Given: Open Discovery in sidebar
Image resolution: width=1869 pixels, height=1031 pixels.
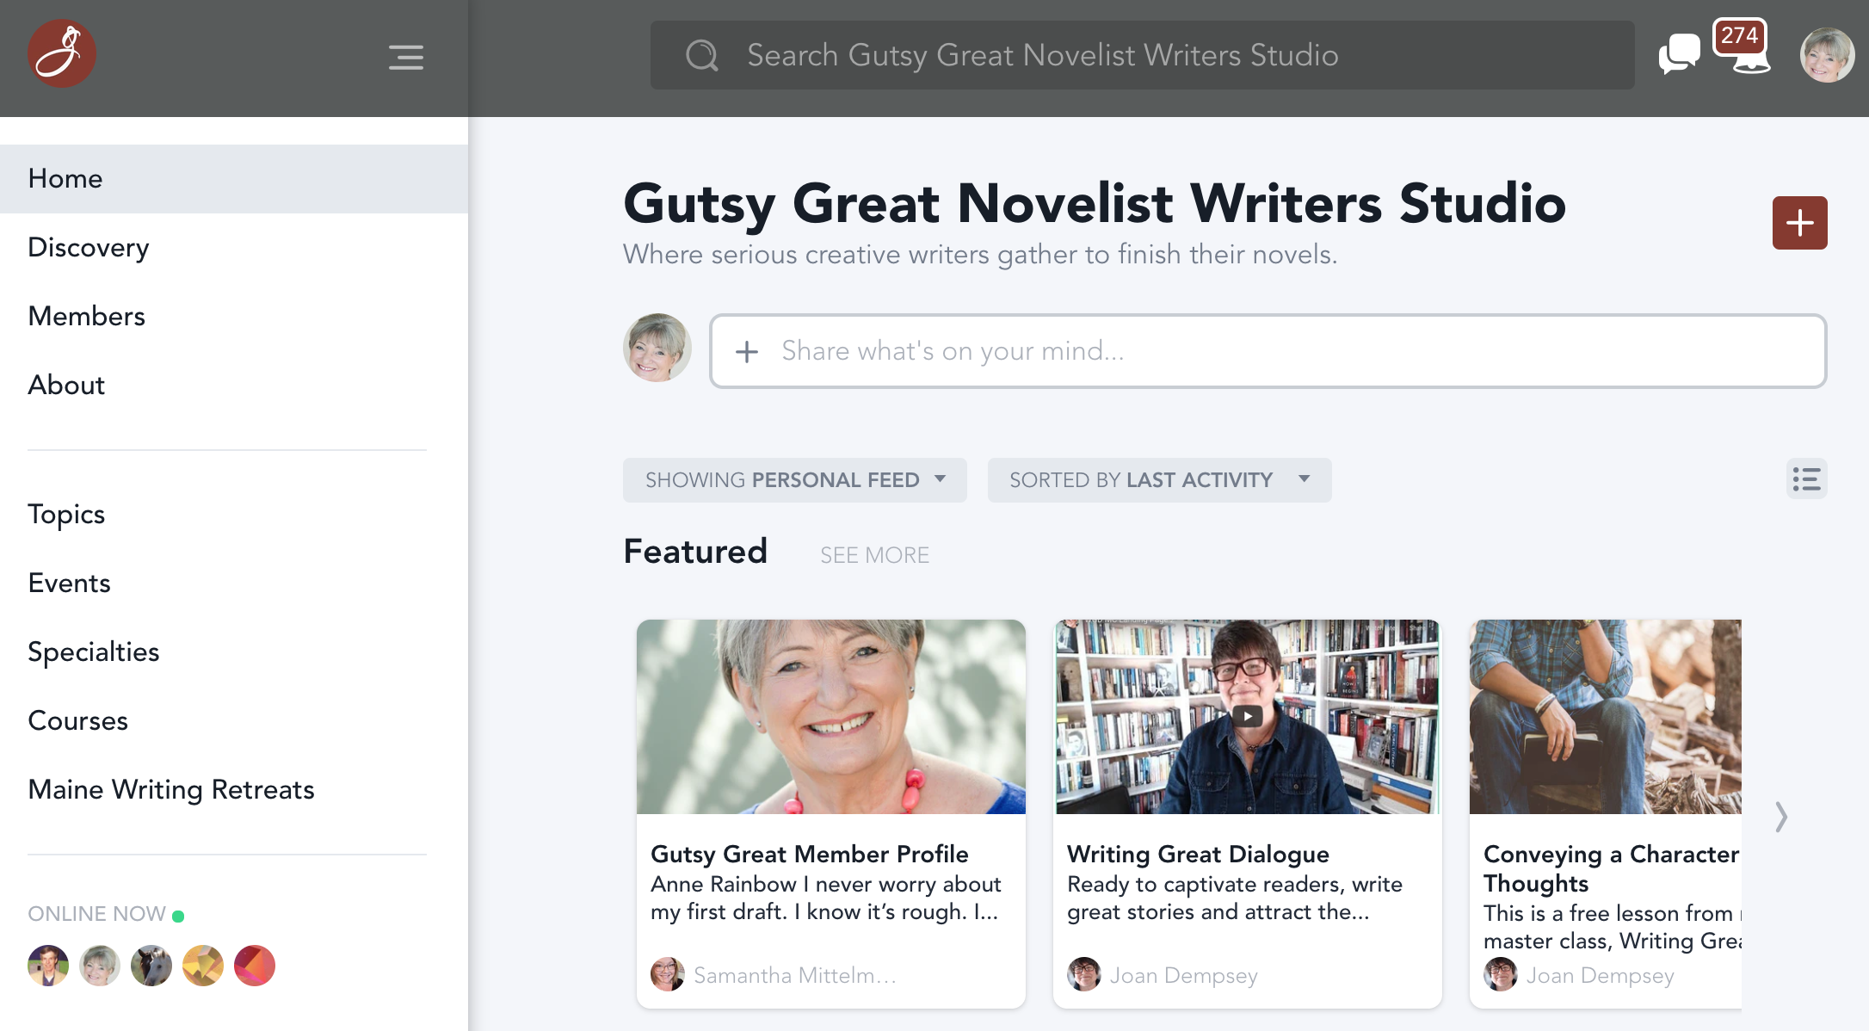Looking at the screenshot, I should 234,248.
